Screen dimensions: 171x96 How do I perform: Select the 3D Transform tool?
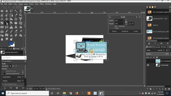(21, 23)
